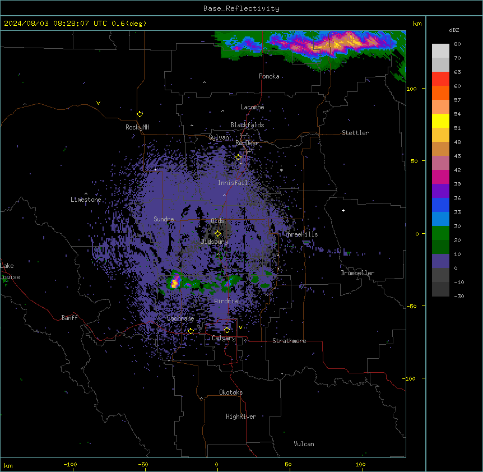483x472 pixels.
Task: Click the ThreeHills label
Action: click(301, 234)
